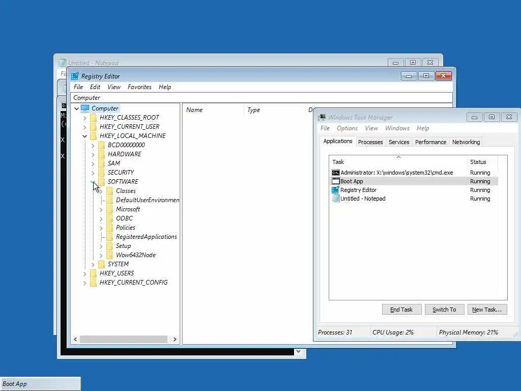521x391 pixels.
Task: Click Registry Editor icon in Task Manager list
Action: click(x=336, y=190)
